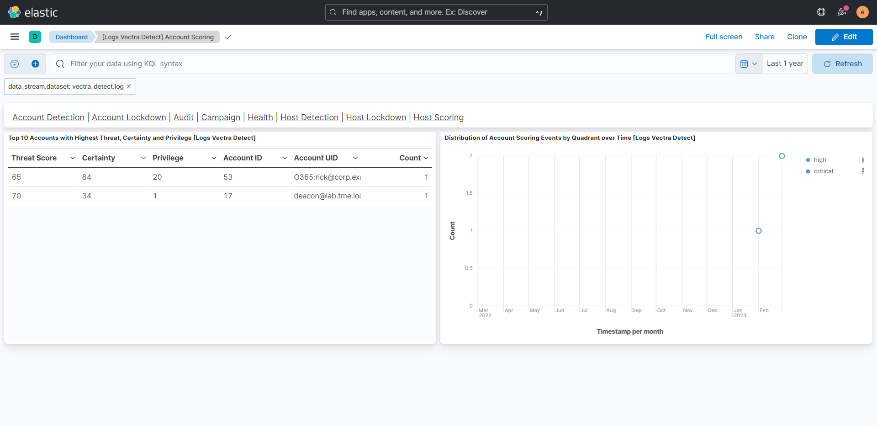877x426 pixels.
Task: Remove the data_stream.dataset filter pill
Action: pos(129,86)
